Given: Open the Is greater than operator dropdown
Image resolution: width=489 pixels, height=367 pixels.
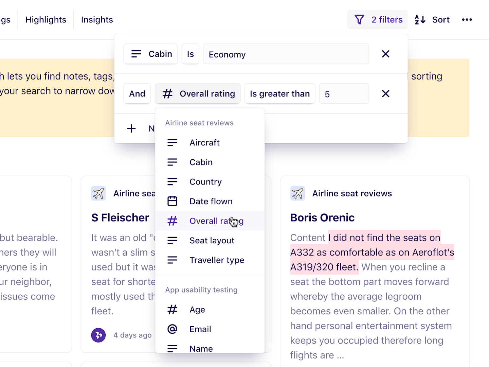Looking at the screenshot, I should 280,93.
